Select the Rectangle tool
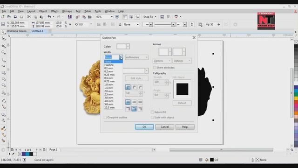This screenshot has width=298, height=168. [3, 73]
